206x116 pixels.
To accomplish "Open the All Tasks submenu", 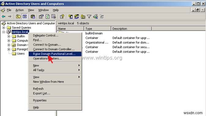I will point(55,70).
